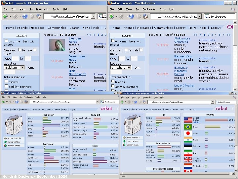Click the announcements icon in the statistics window sidebar

[6, 138]
